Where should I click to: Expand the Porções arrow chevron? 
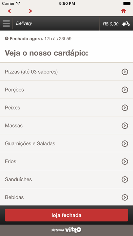click(125, 90)
